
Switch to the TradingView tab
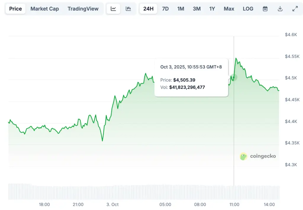pyautogui.click(x=83, y=9)
